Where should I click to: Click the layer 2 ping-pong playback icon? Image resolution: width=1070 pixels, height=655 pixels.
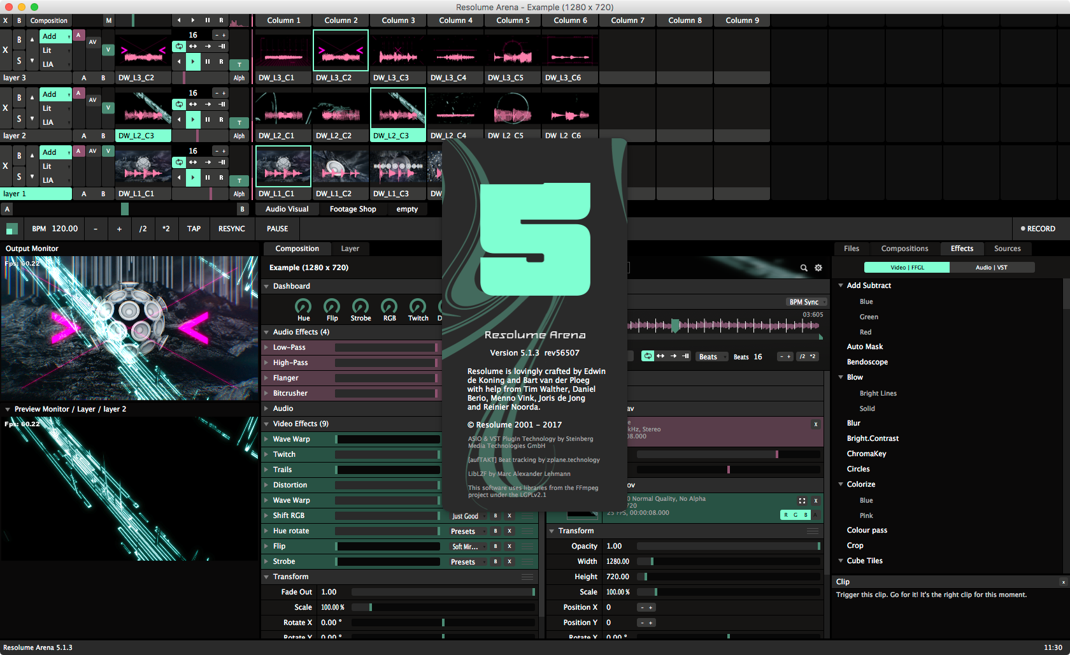click(193, 104)
